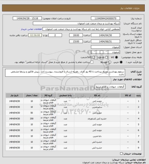
Task: Click the delivery province اصفهان field
Action: click(x=105, y=47)
